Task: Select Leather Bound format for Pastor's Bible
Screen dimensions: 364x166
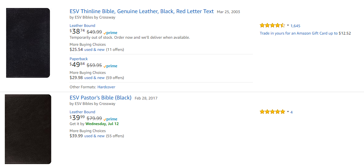Action: 82,112
